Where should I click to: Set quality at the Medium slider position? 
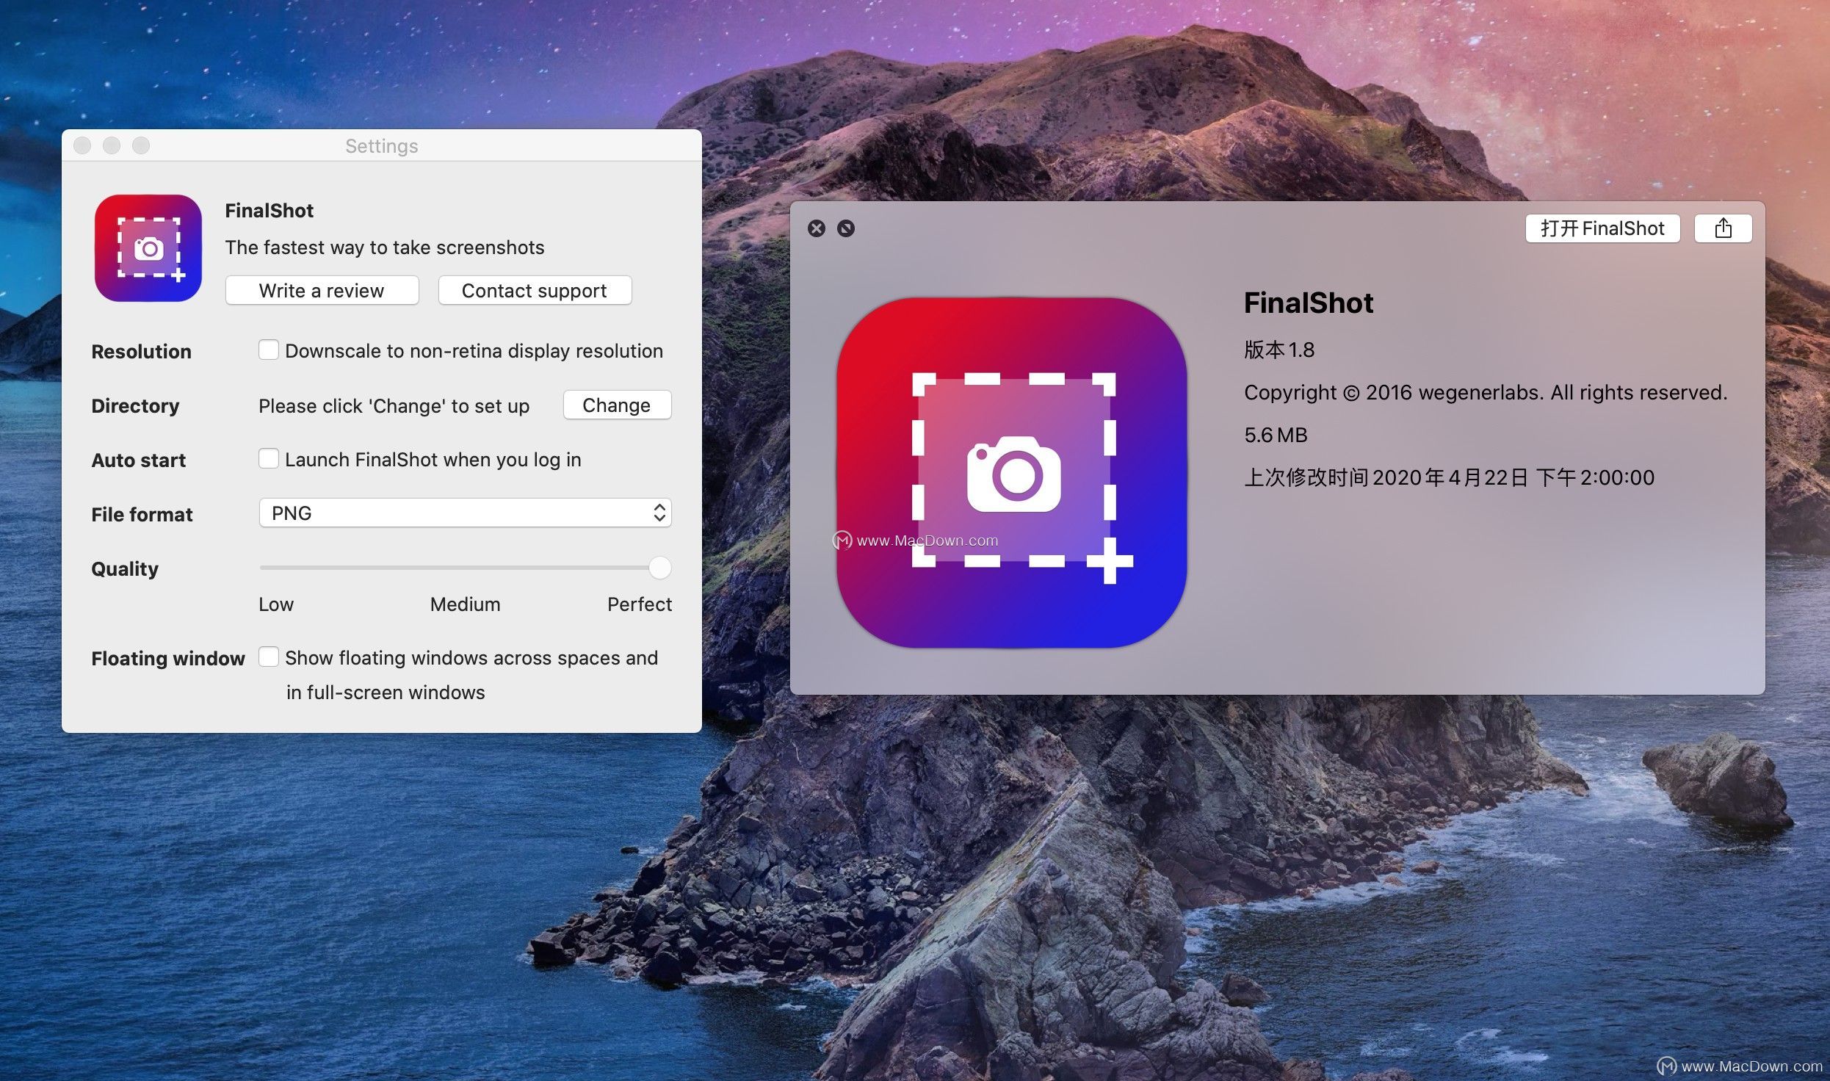tap(465, 567)
